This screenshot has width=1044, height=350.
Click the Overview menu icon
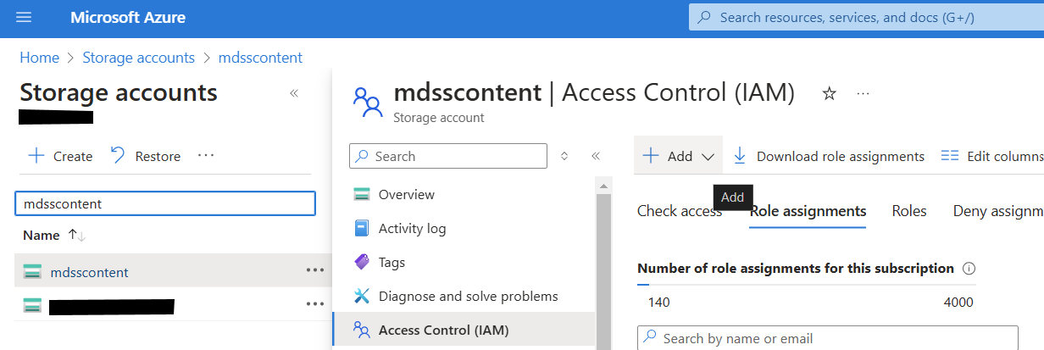[x=362, y=194]
